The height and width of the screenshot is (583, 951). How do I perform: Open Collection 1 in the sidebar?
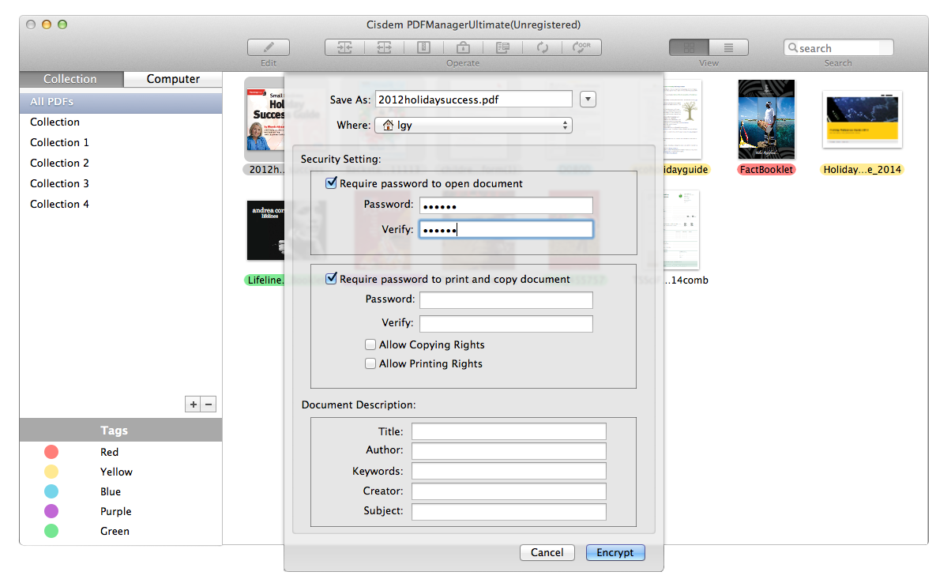point(121,142)
